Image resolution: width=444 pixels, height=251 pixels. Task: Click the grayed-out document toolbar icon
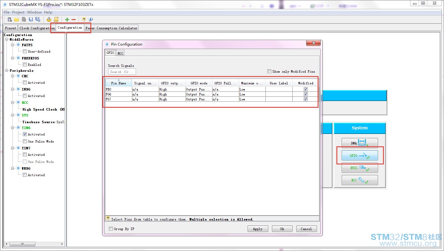pyautogui.click(x=24, y=19)
